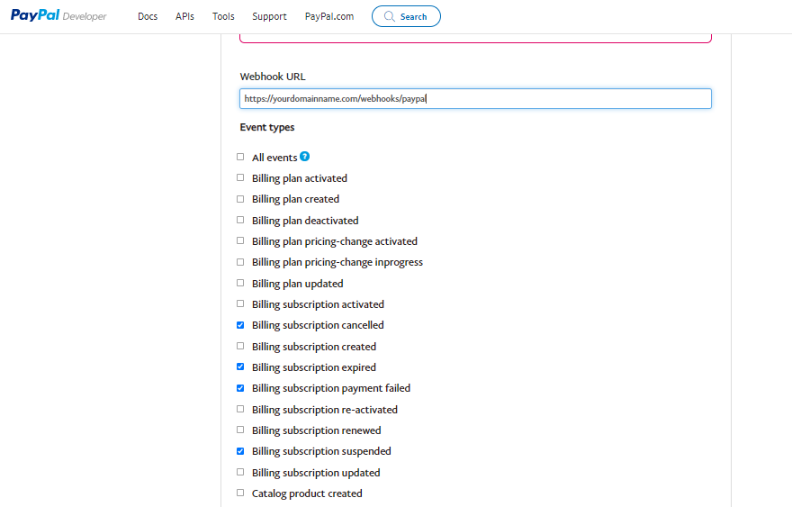Visit the PayPal.com link

[x=328, y=16]
